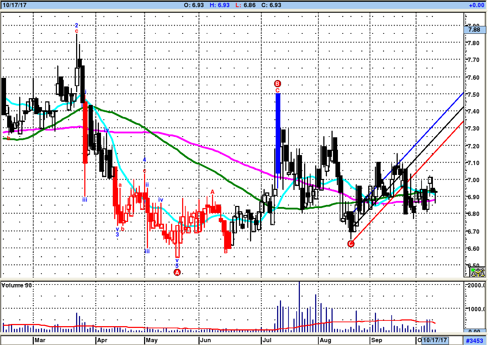Screen dimensions: 498x345
Task: Click the balance scale icon on price axis
Action: coord(477,272)
